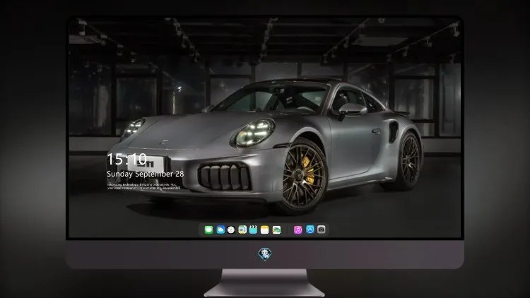Open the Maps app in the dock
530x298 pixels.
point(242,230)
